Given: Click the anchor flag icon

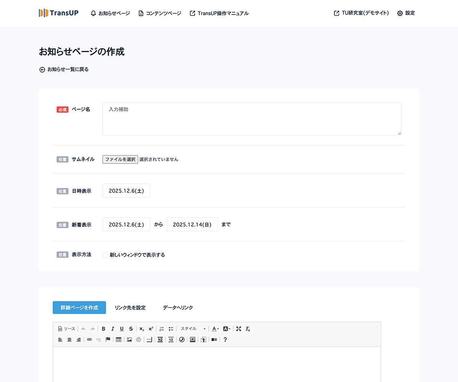Looking at the screenshot, I should click(108, 340).
